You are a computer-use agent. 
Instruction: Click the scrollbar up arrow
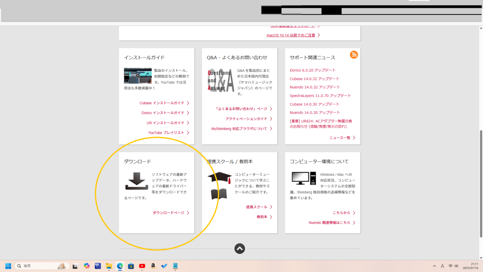coord(481,29)
